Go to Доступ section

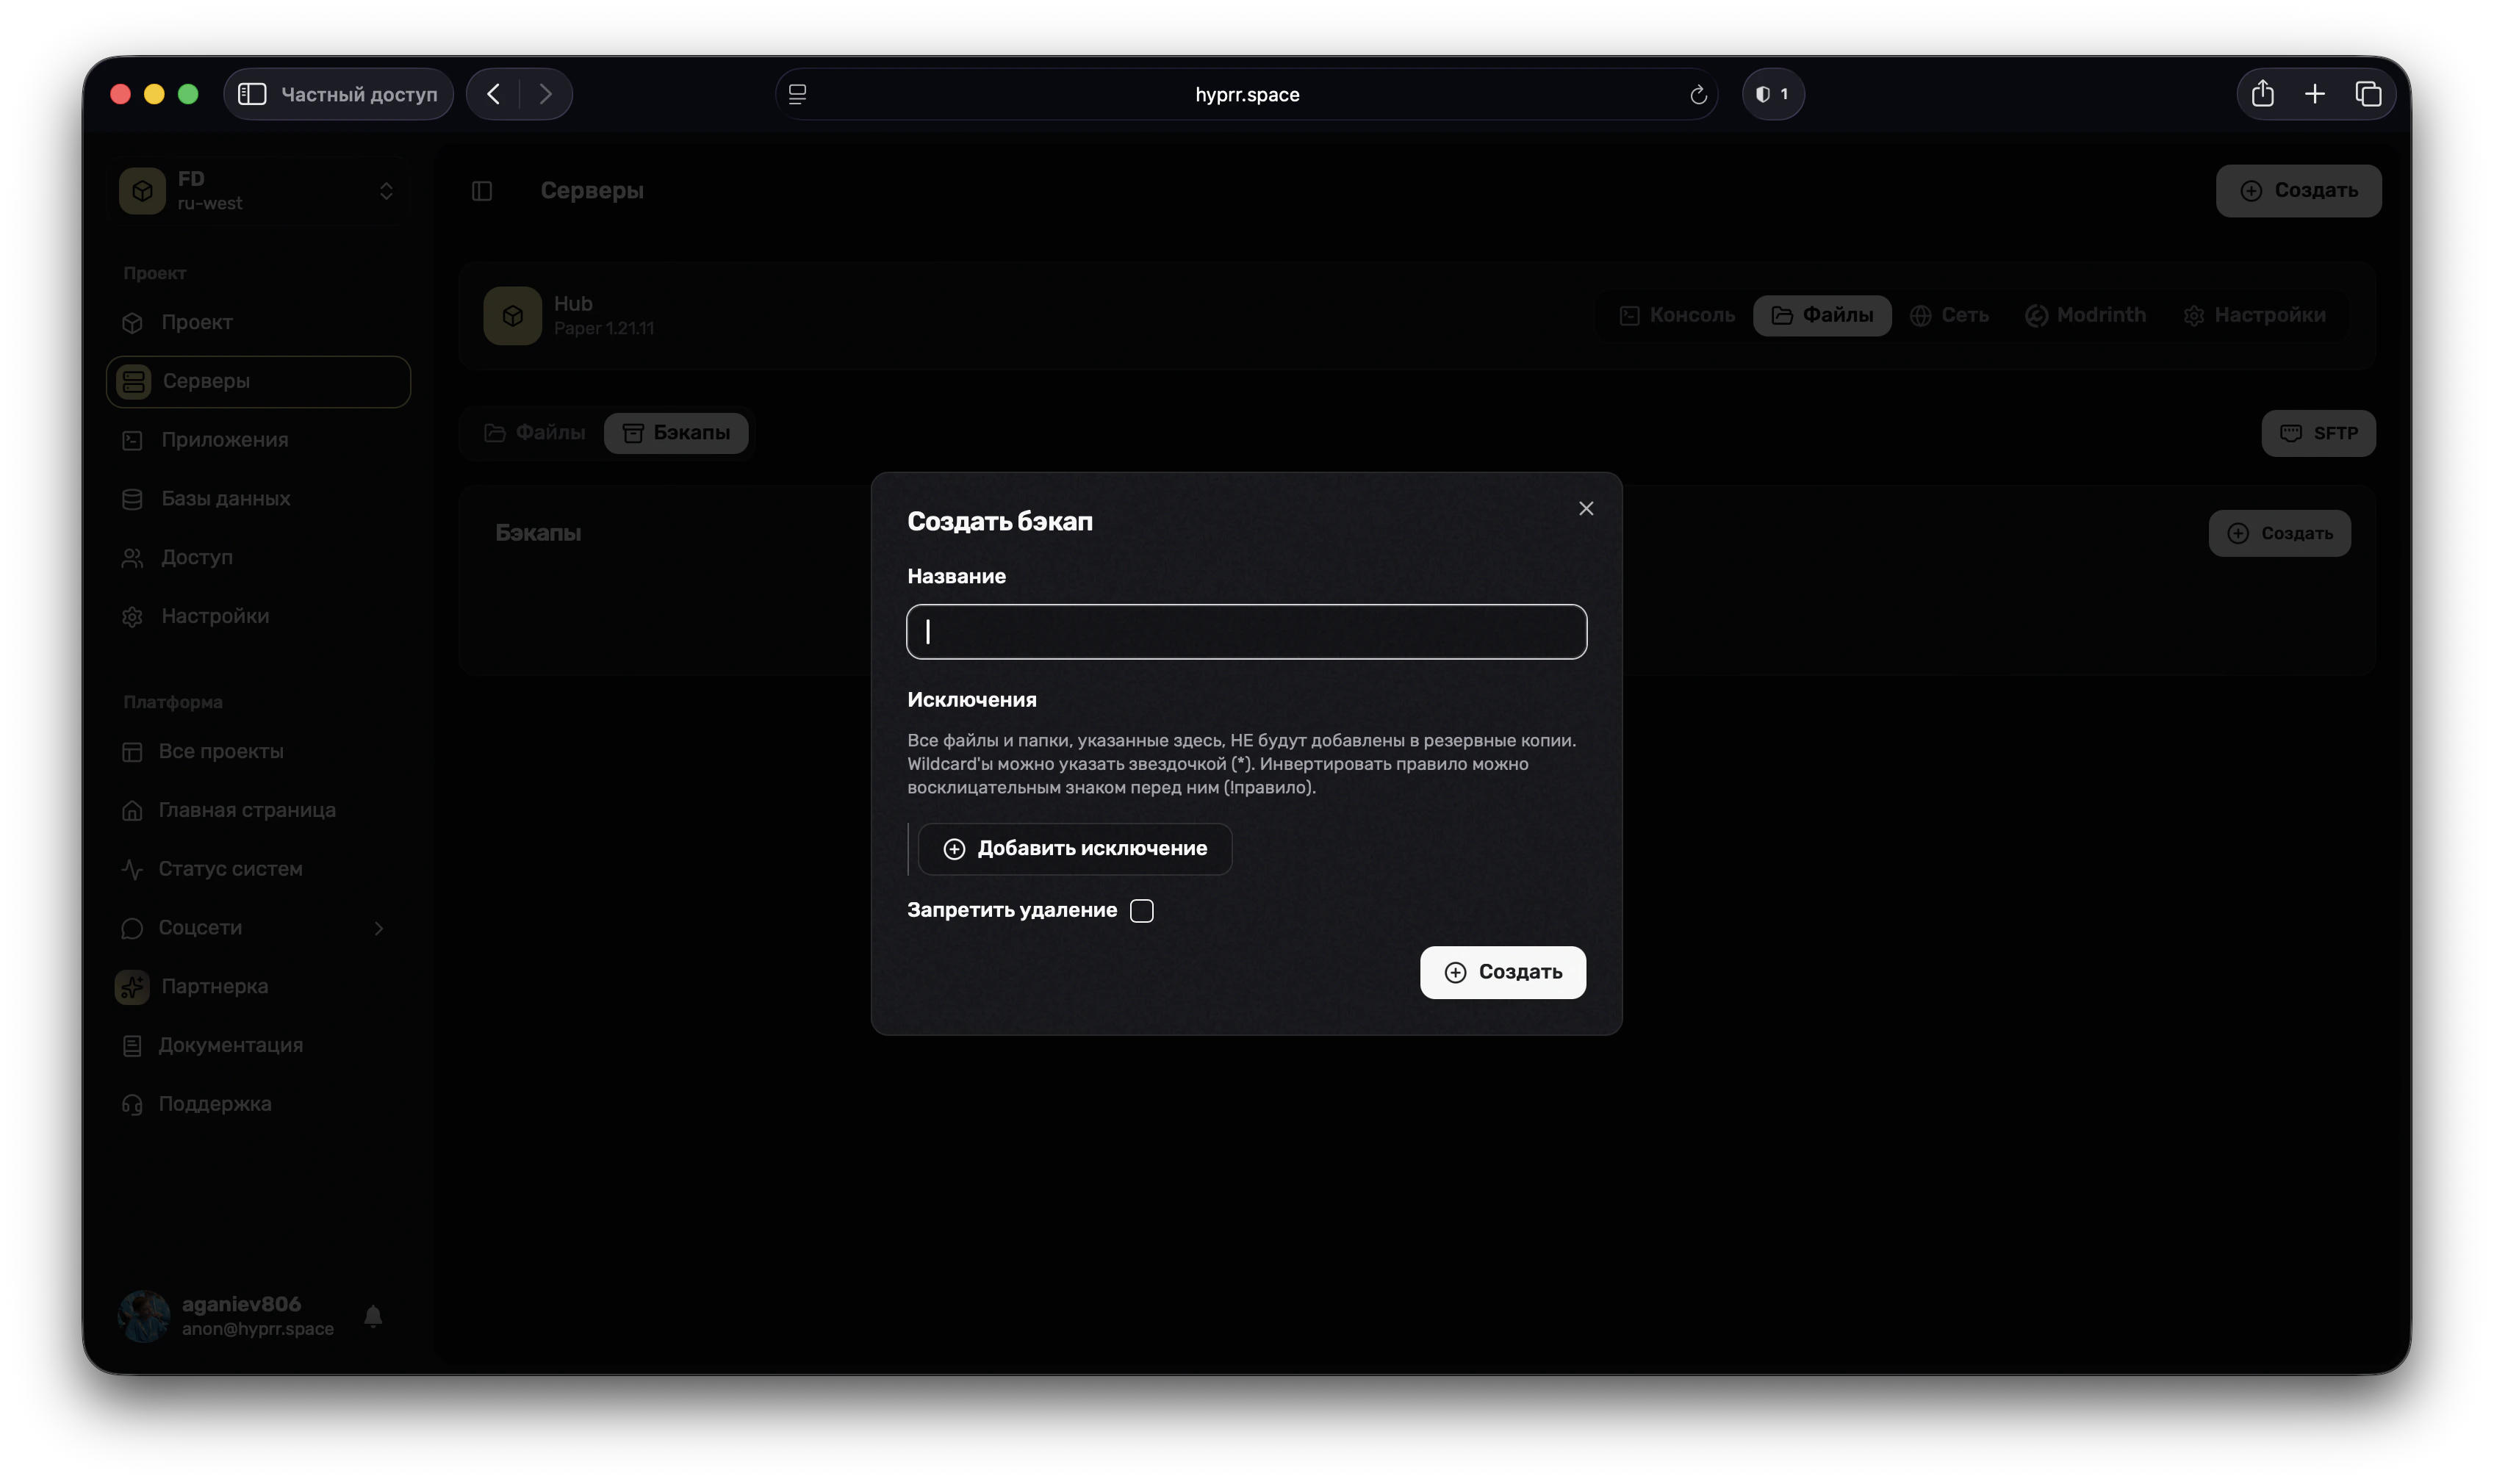click(x=258, y=557)
